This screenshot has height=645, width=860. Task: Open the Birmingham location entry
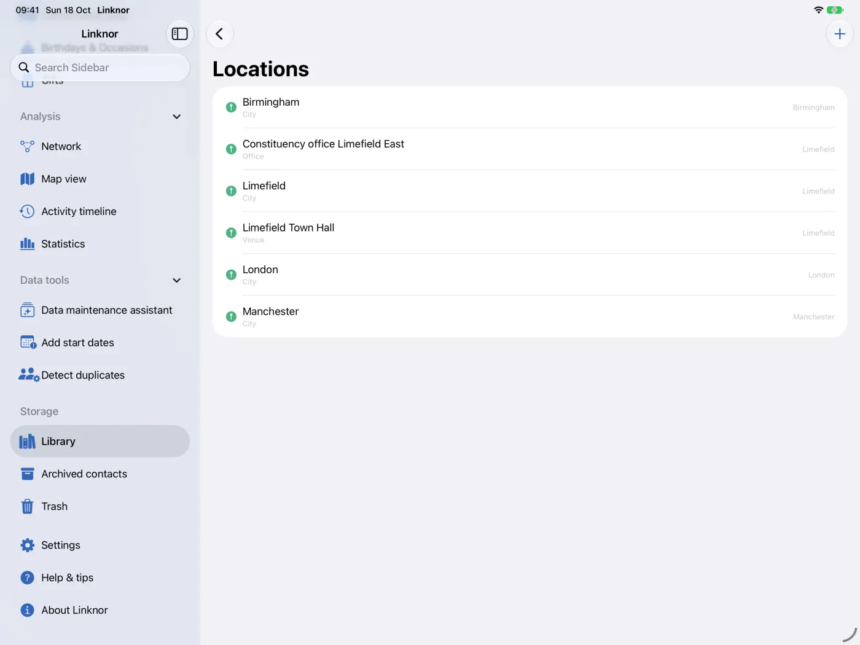(530, 107)
